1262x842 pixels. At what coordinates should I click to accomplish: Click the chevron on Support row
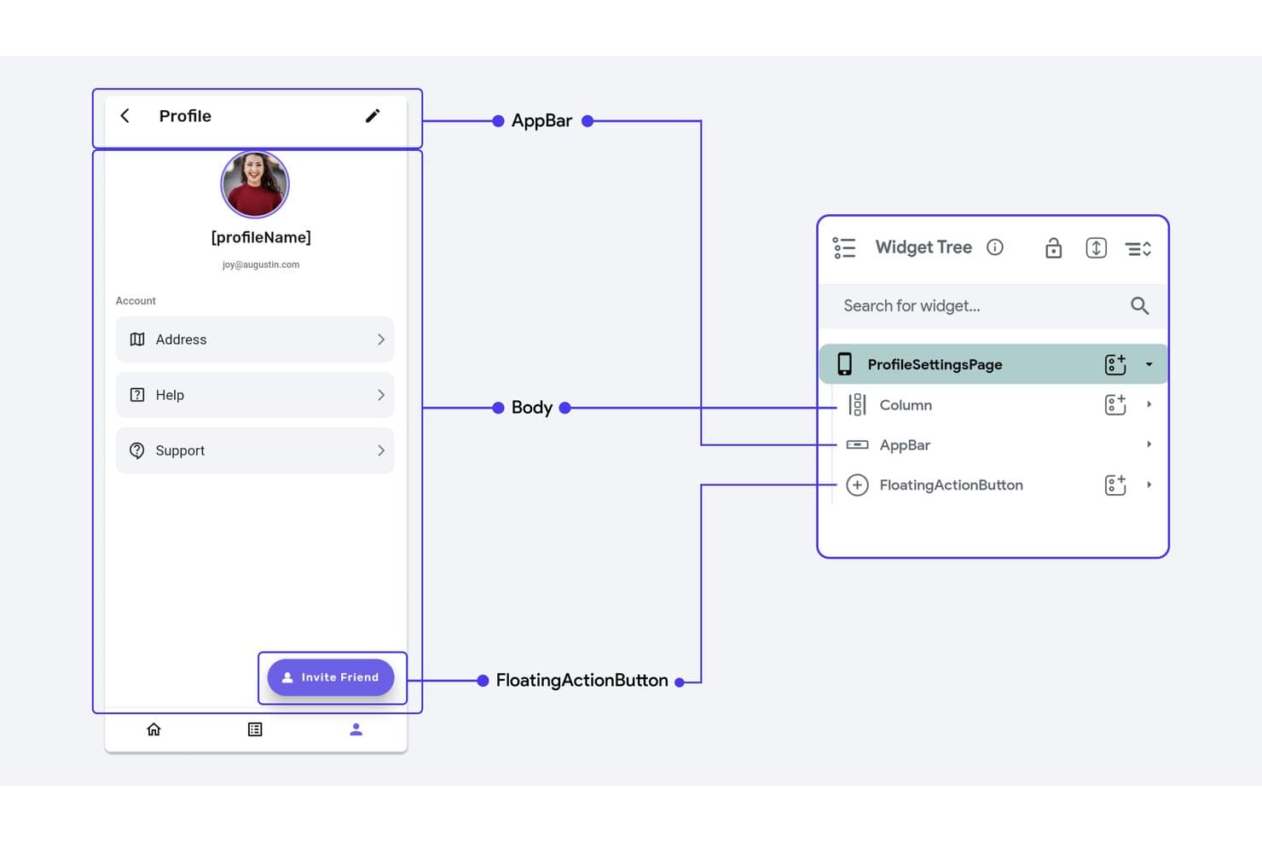pyautogui.click(x=381, y=450)
